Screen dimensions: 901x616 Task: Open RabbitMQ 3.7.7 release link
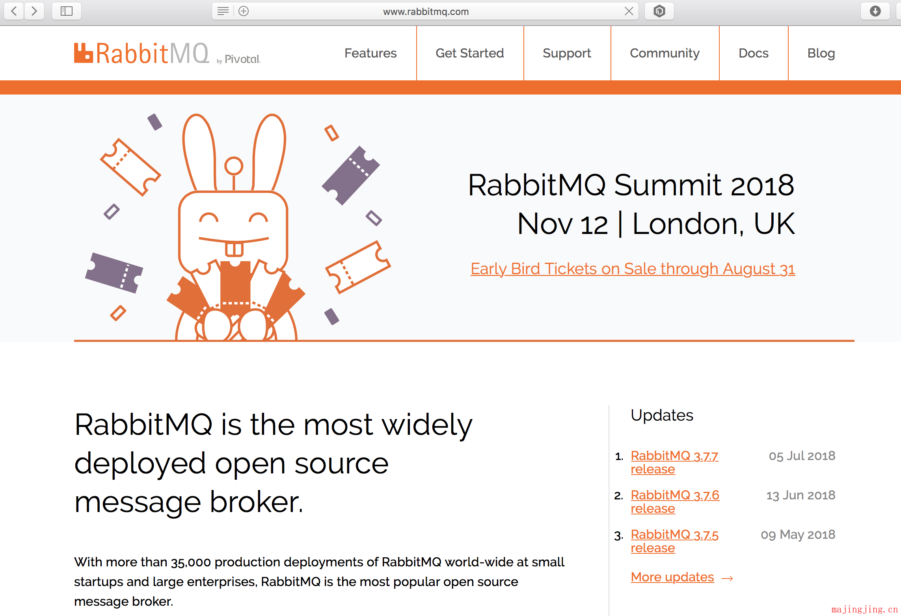tap(674, 462)
